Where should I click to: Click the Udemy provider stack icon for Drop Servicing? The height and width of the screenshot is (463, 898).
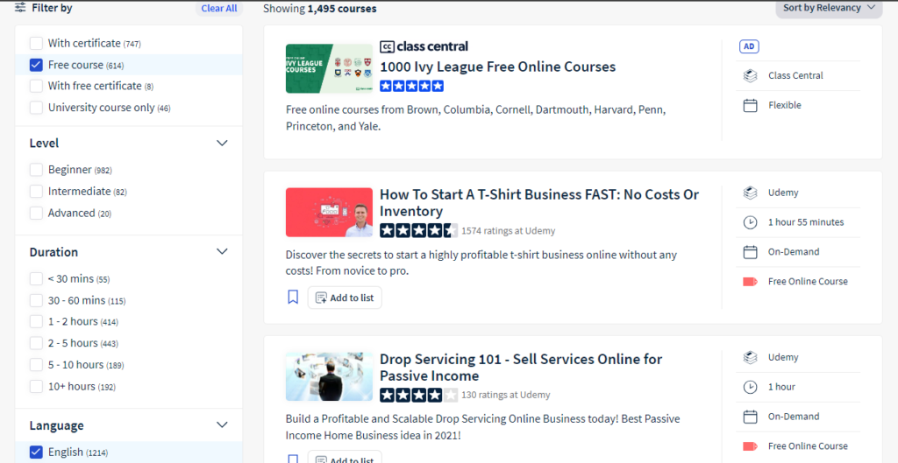[x=750, y=357]
